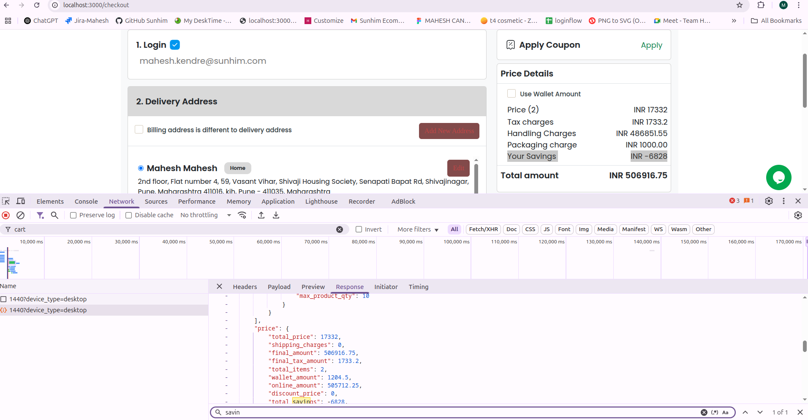The width and height of the screenshot is (808, 420).
Task: Open No throttling dropdown
Action: (x=205, y=215)
